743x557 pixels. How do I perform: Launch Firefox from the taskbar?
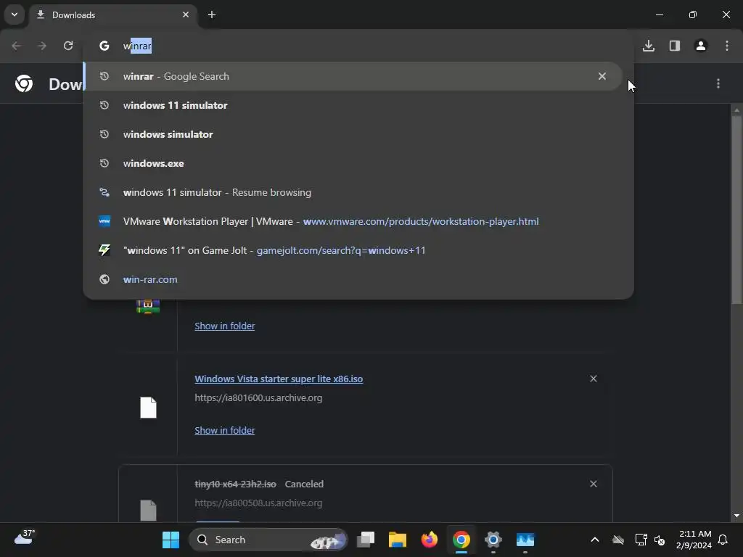430,540
